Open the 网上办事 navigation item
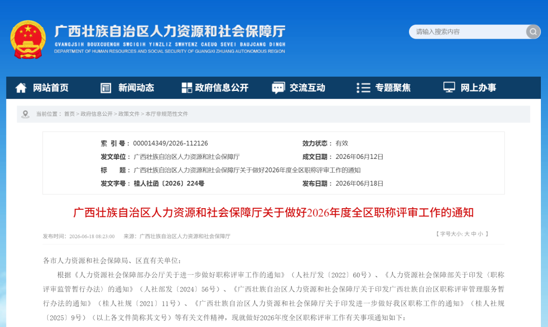 coord(478,88)
